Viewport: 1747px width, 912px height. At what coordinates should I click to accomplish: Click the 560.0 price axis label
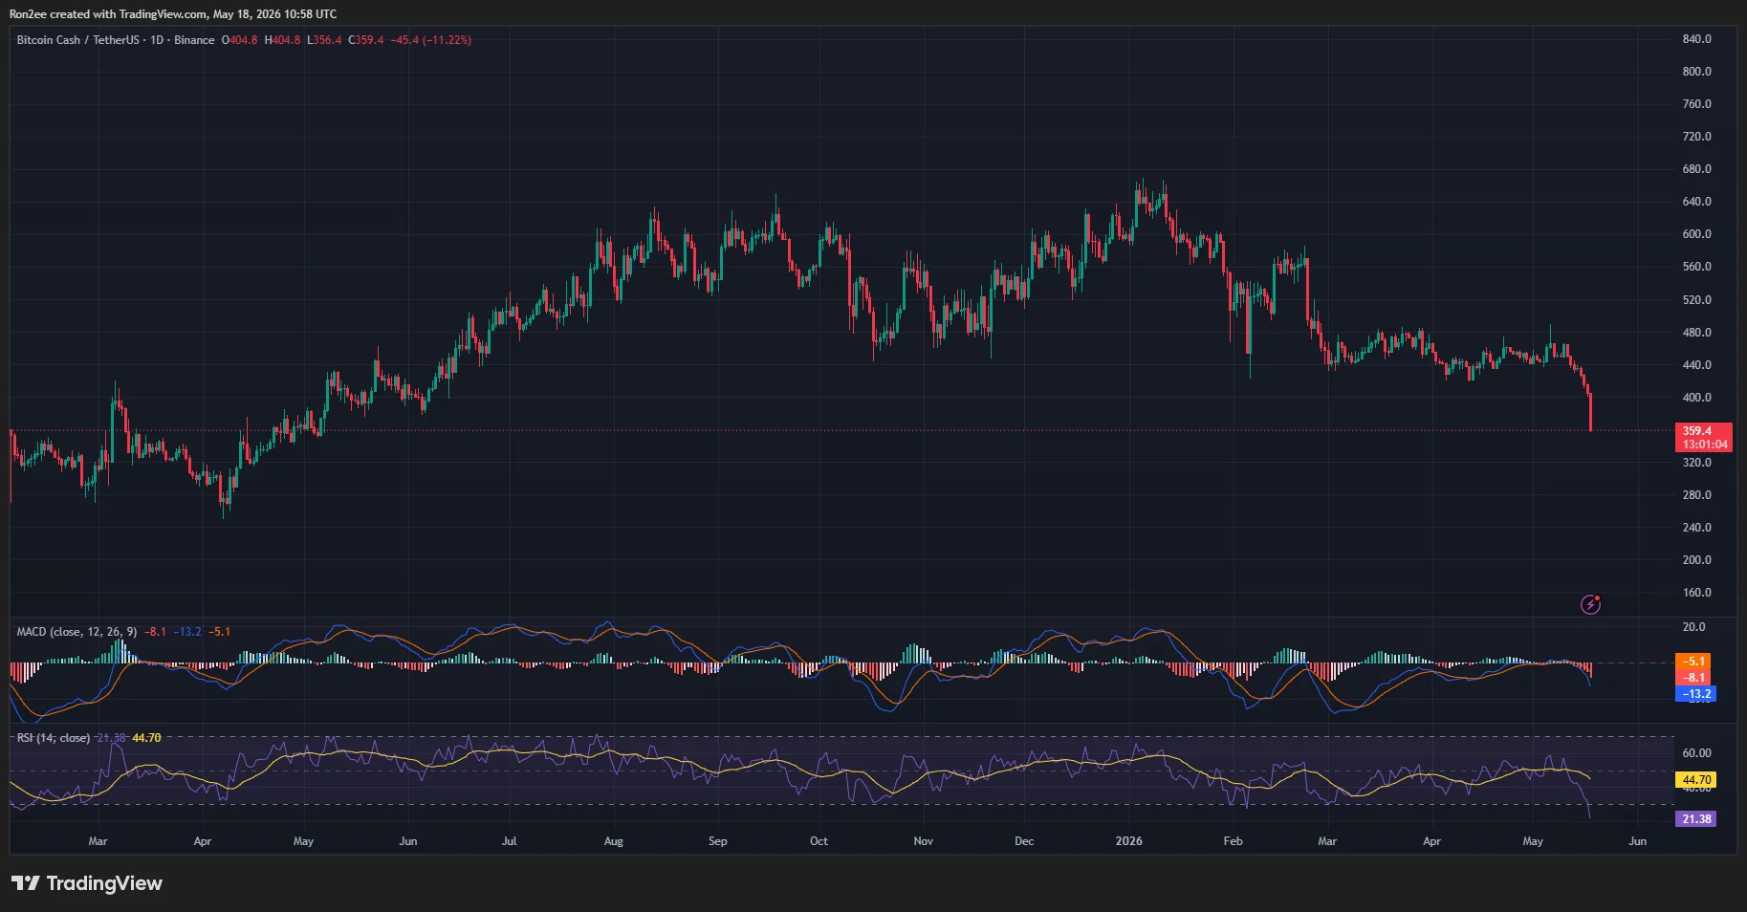[1697, 267]
